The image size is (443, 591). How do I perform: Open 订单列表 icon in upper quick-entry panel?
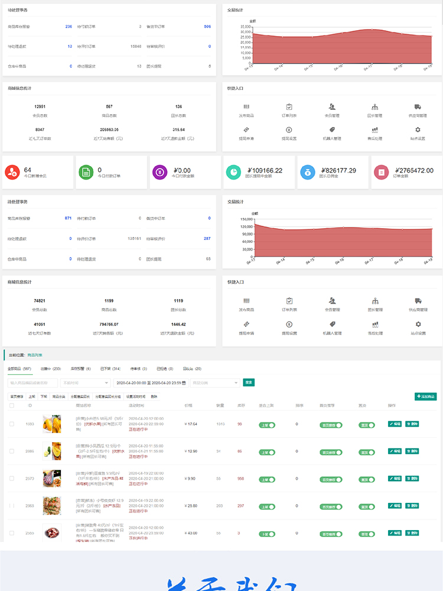coord(289,107)
